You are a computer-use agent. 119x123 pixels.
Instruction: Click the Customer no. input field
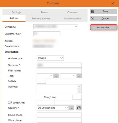tap(47, 34)
